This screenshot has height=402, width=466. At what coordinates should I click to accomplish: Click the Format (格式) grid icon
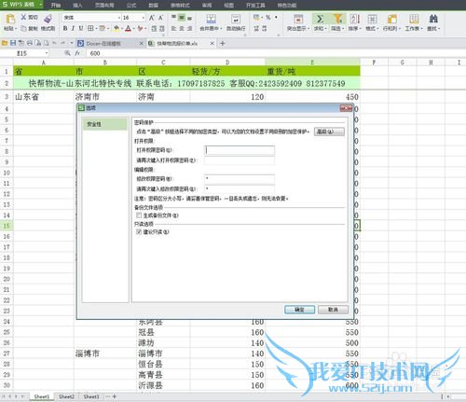(372, 19)
